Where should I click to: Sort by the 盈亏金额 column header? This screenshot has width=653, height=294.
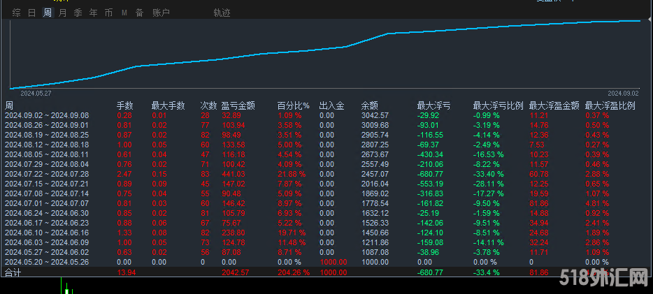coord(238,105)
